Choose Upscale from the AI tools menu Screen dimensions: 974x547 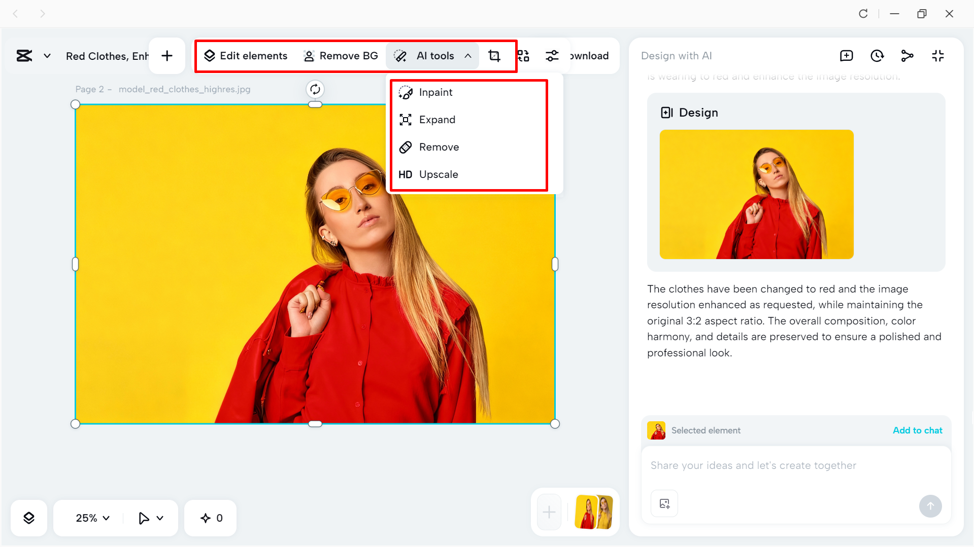(439, 174)
